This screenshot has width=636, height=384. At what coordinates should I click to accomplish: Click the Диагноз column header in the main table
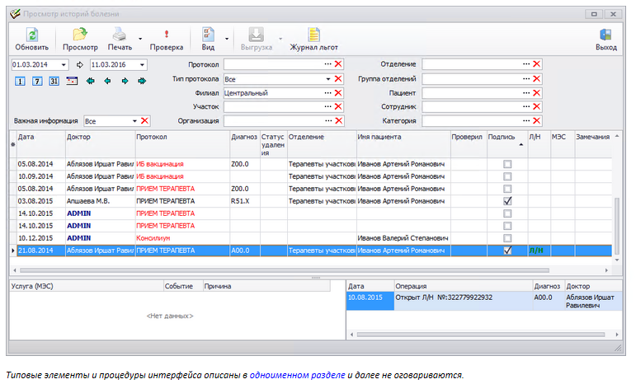pos(244,137)
